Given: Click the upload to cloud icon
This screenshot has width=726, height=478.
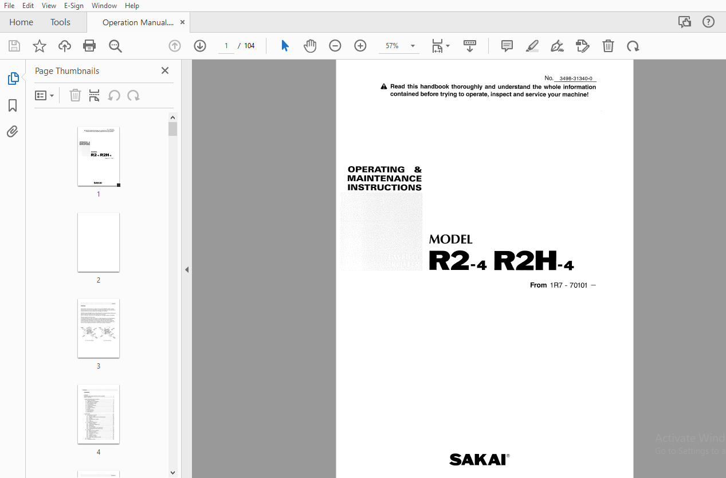Looking at the screenshot, I should coord(65,46).
